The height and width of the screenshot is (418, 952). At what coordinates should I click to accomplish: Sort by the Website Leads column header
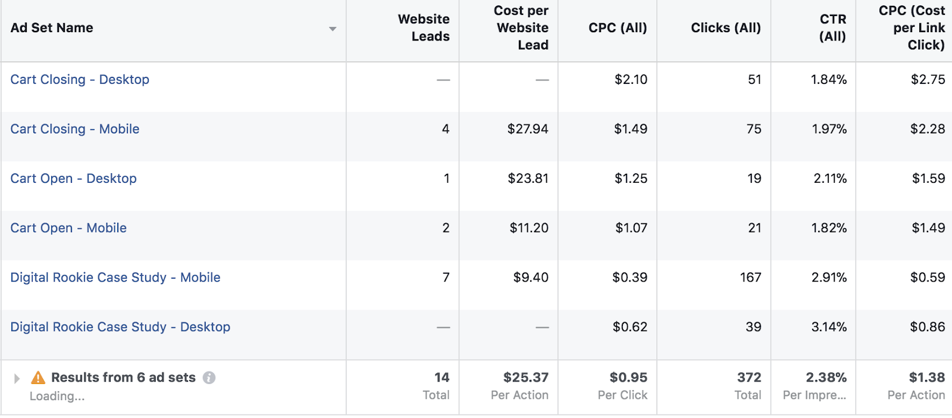(x=424, y=28)
